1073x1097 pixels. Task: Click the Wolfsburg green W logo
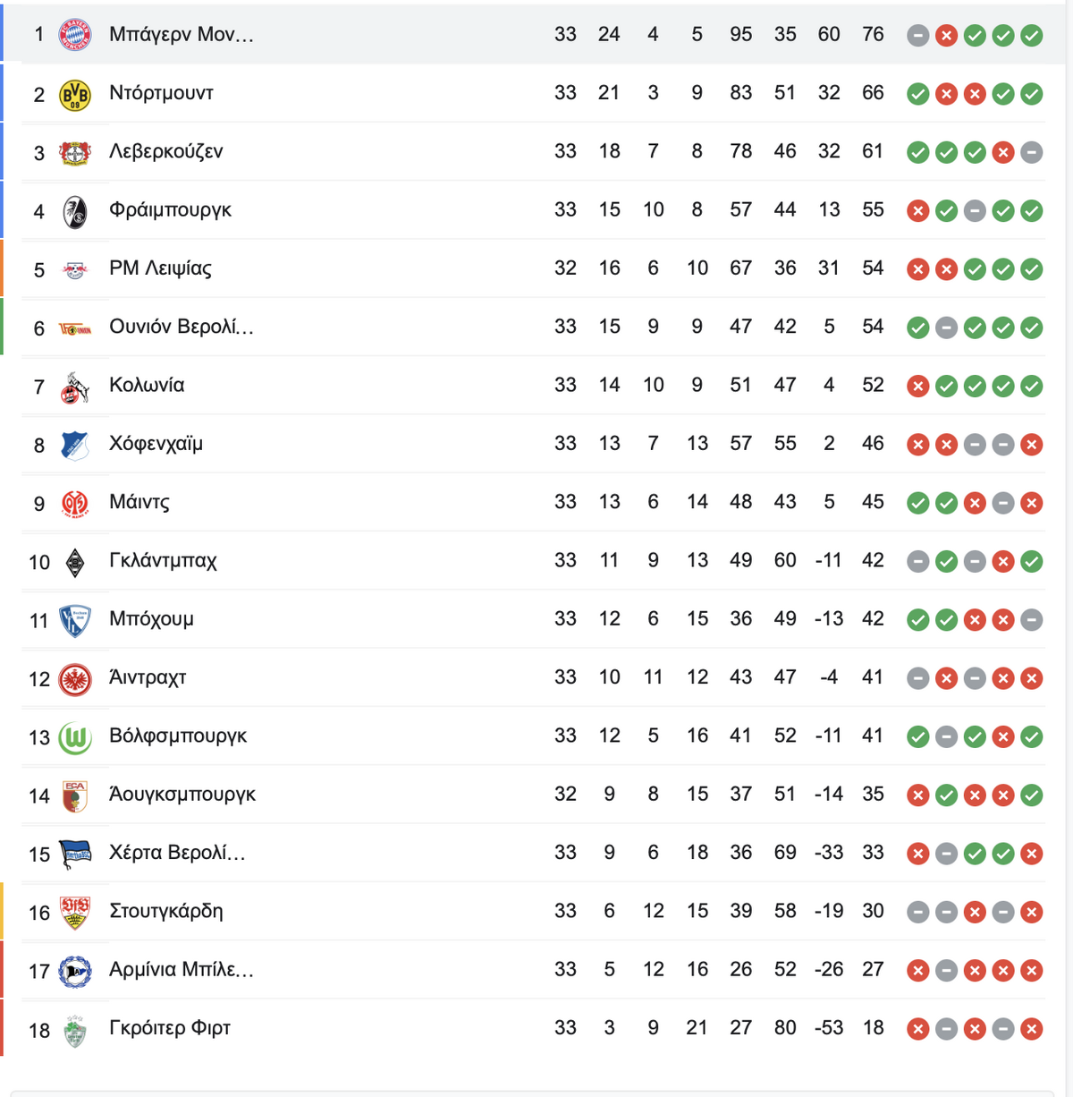(75, 737)
